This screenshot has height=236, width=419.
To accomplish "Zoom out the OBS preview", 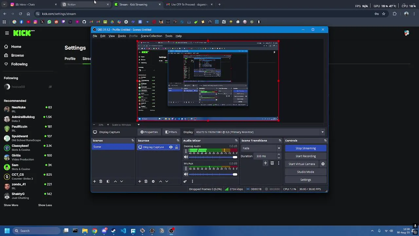I will pyautogui.click(x=94, y=125).
